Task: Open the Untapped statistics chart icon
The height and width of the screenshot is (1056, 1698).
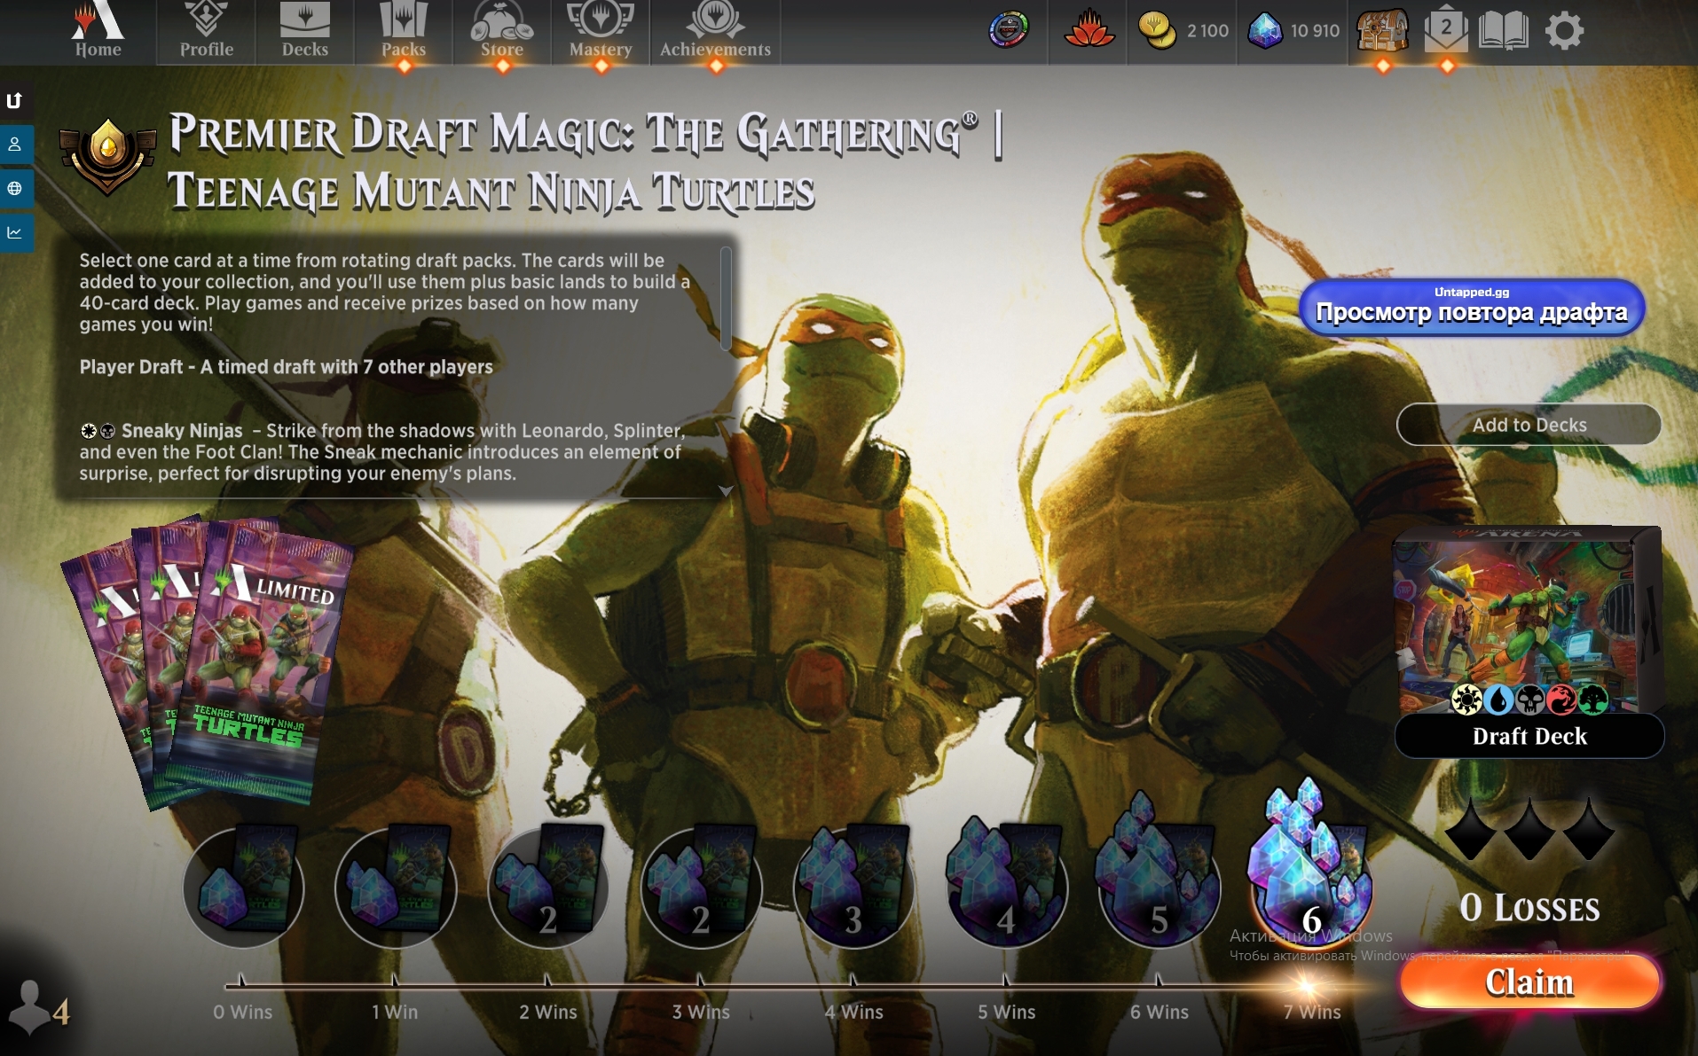Action: click(15, 232)
